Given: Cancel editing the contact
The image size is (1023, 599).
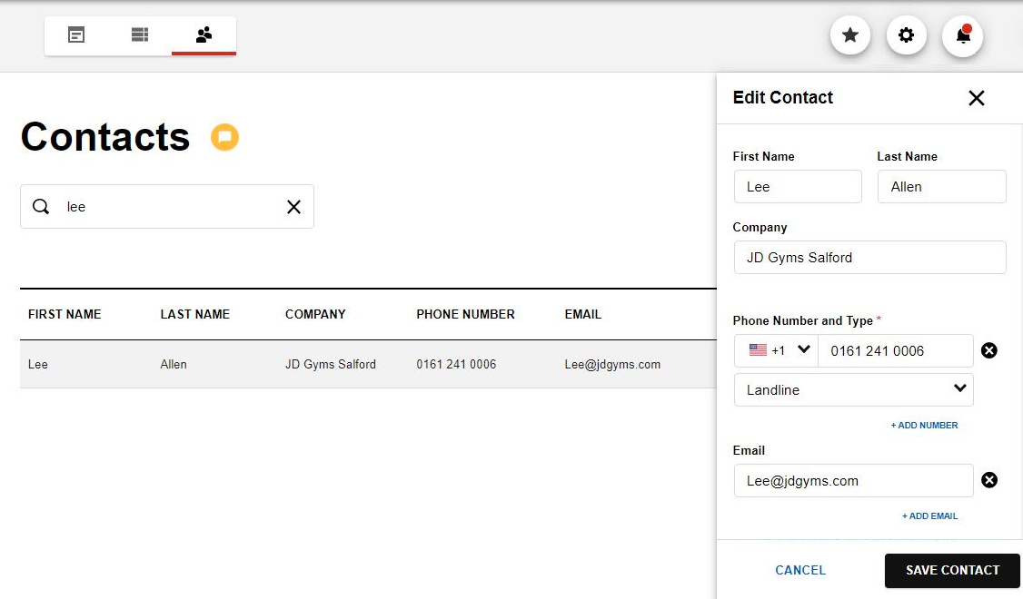Looking at the screenshot, I should (800, 570).
